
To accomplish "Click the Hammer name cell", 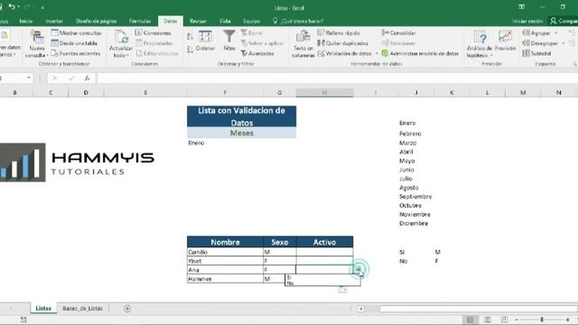I will tap(225, 279).
